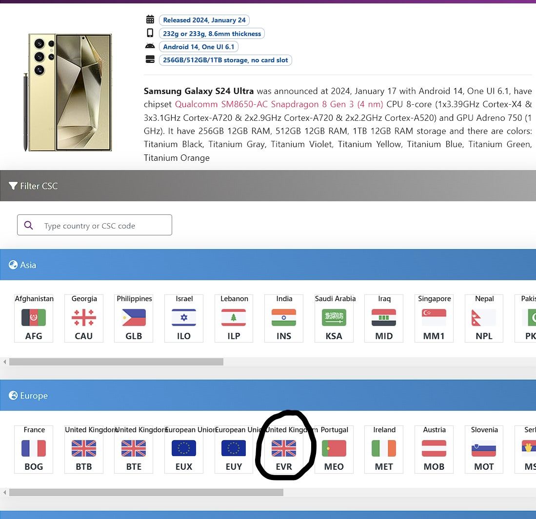
Task: Select the Slovenia MOT flag
Action: pos(483,448)
